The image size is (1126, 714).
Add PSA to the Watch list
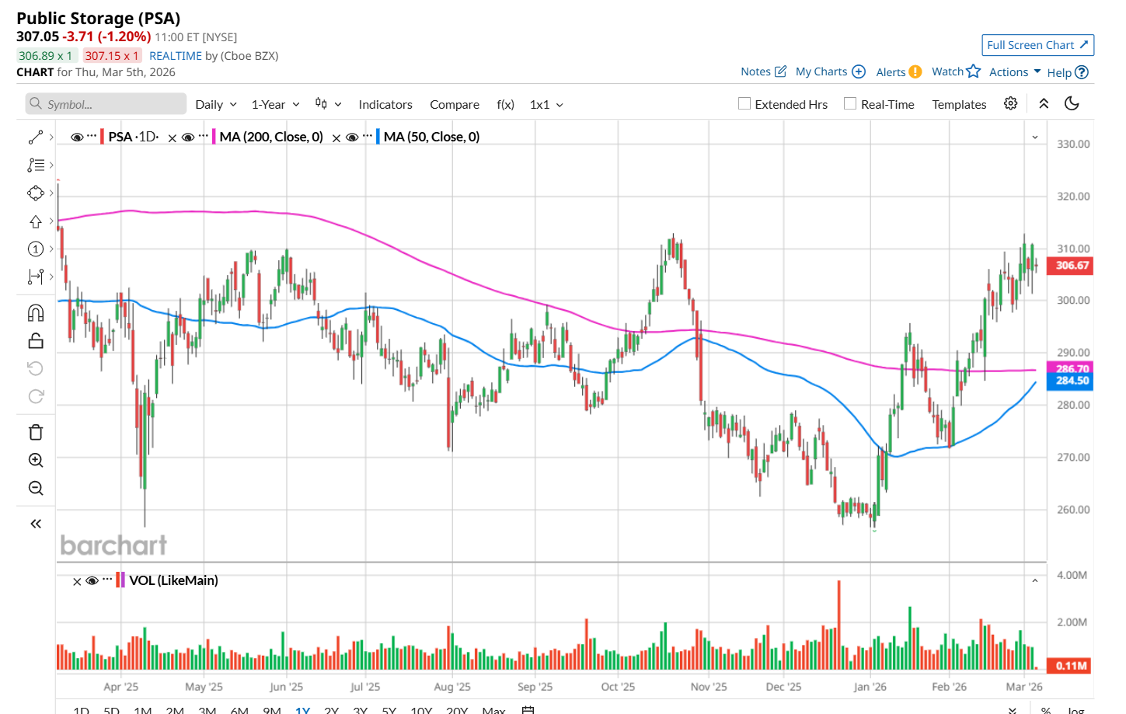tap(956, 71)
